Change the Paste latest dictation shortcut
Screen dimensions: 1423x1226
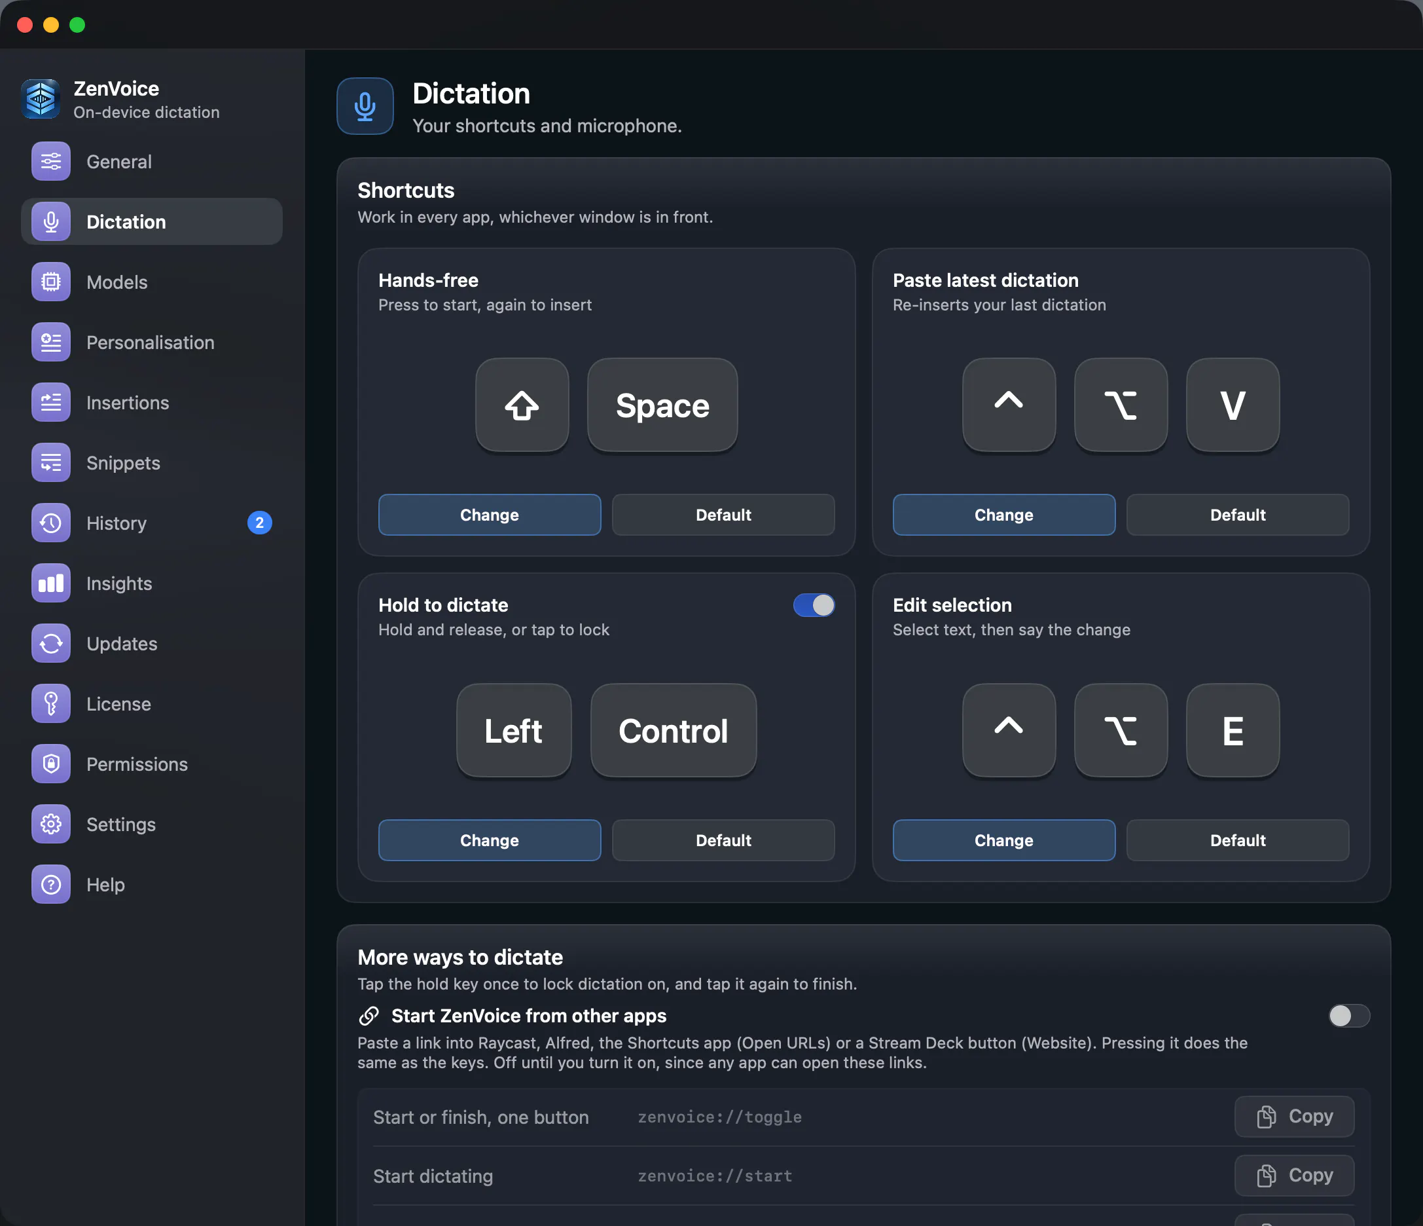click(1004, 515)
